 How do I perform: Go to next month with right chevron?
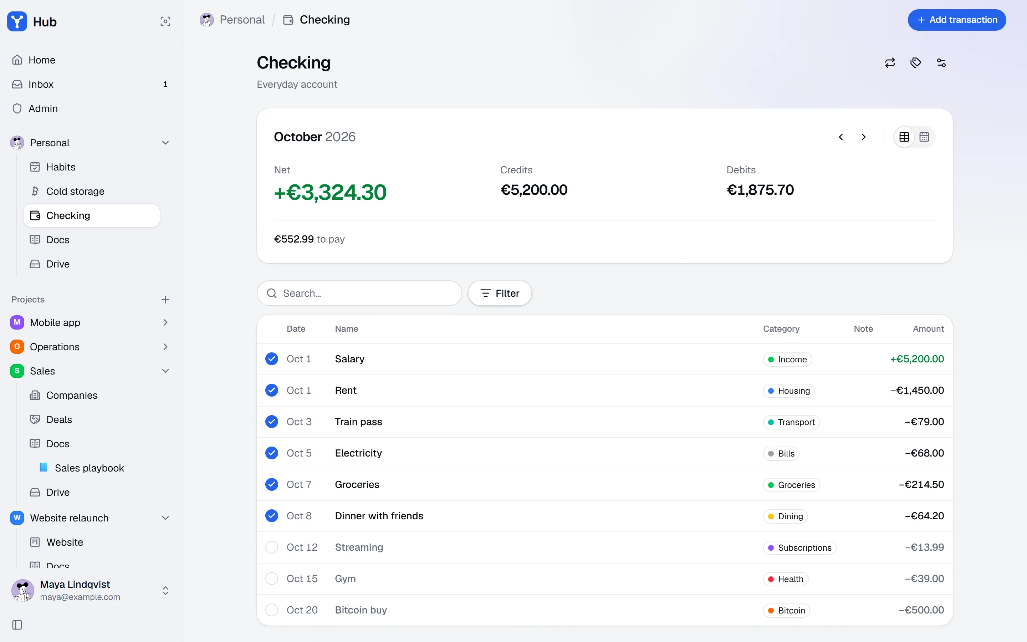click(x=864, y=137)
